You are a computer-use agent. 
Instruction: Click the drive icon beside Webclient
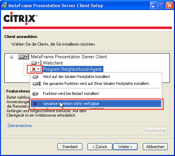point(34,63)
